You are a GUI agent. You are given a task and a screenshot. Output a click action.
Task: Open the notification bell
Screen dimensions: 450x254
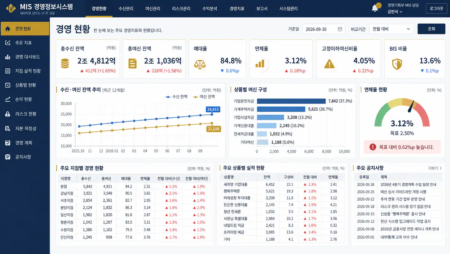pyautogui.click(x=375, y=8)
